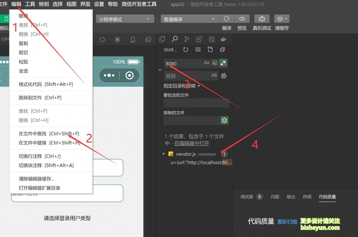Open the search magnifier panel icon
Viewport: 358px width, 237px height.
pyautogui.click(x=175, y=39)
